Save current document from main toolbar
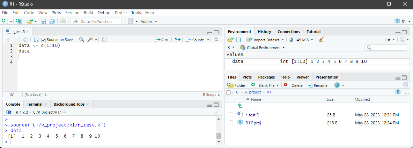Viewport: 413px width, 148px height. pos(44,22)
